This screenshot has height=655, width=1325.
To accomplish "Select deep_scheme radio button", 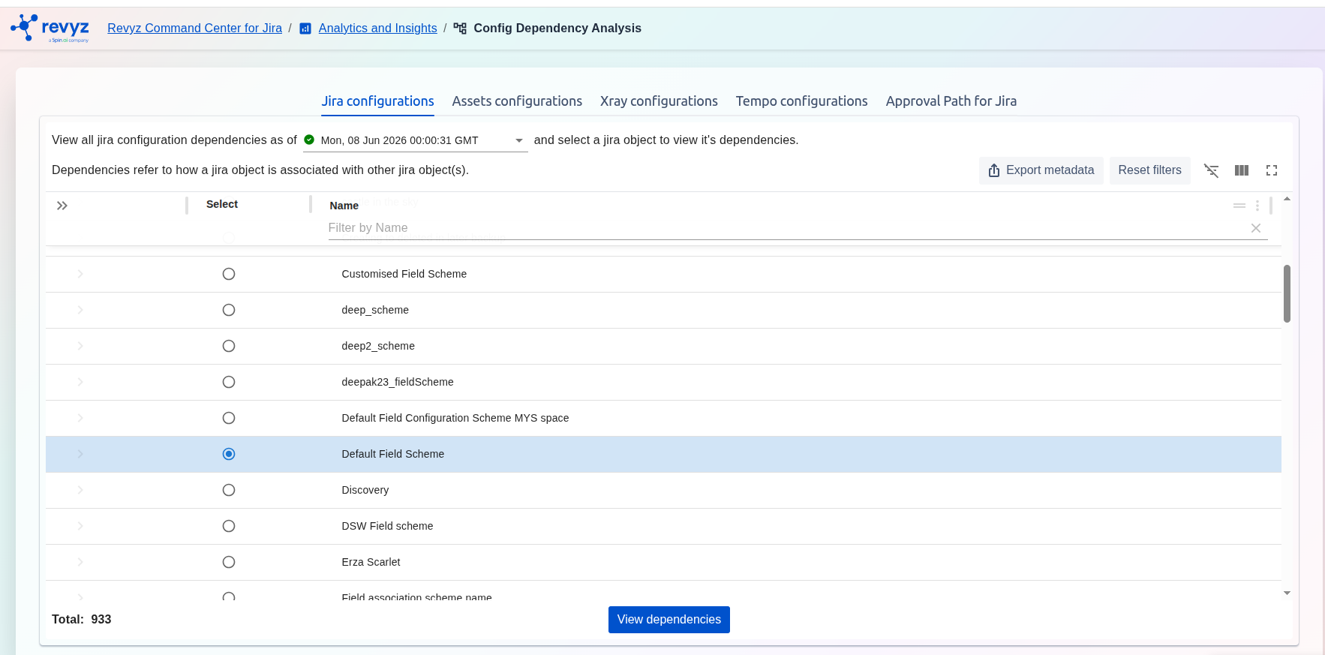I will click(229, 310).
